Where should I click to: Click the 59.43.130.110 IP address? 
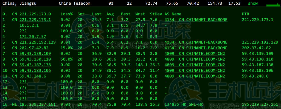35,59
